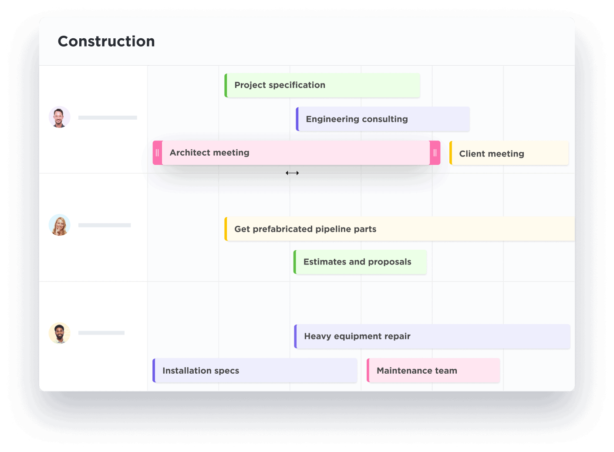Open the Project specification task

pyautogui.click(x=322, y=85)
